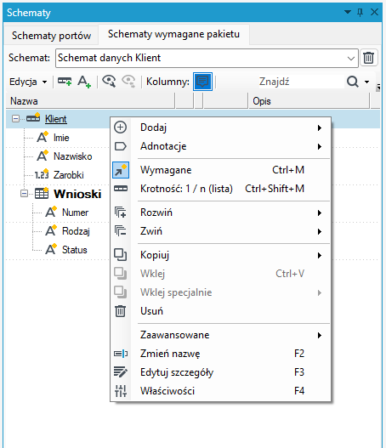Viewport: 386px width, 448px height.
Task: Click the edit-details icon beside Edytuj szczegóły
Action: (121, 372)
